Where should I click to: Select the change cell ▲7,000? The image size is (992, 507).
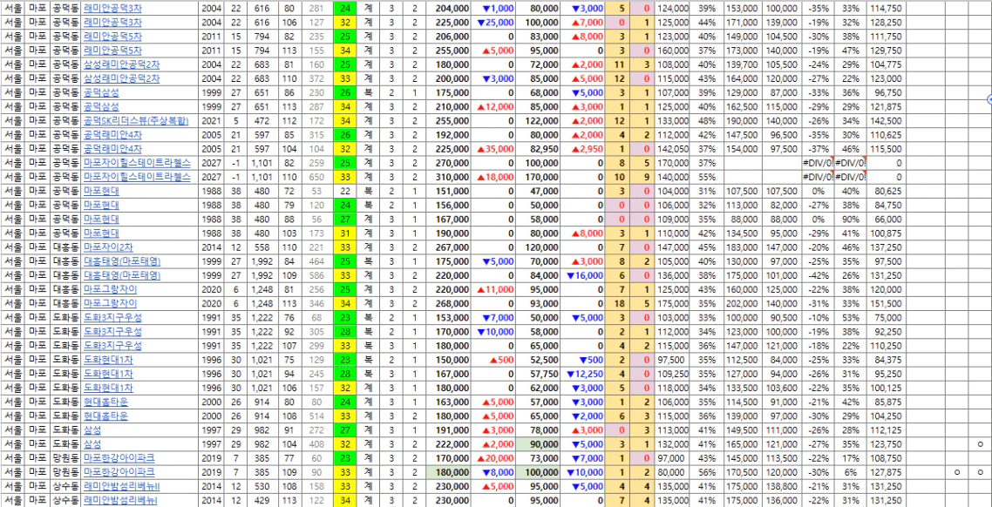click(x=583, y=23)
